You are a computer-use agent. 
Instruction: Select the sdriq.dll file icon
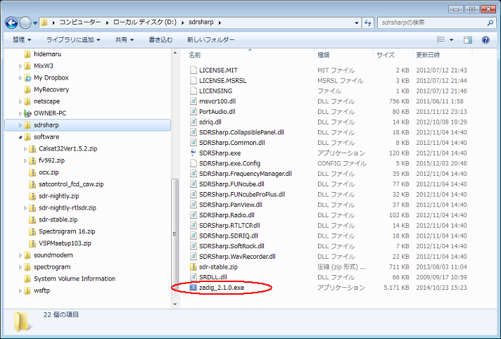[x=194, y=122]
